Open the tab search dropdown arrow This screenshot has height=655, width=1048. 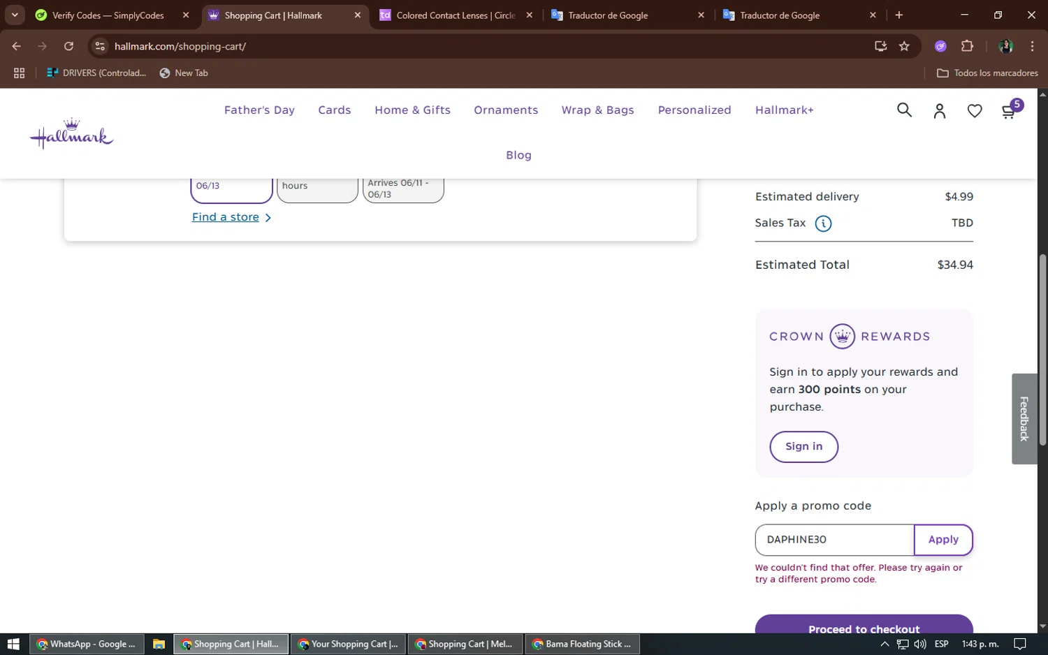pos(15,15)
